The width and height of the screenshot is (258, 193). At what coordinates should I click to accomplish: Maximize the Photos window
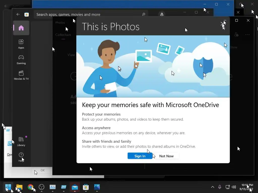tap(236, 20)
